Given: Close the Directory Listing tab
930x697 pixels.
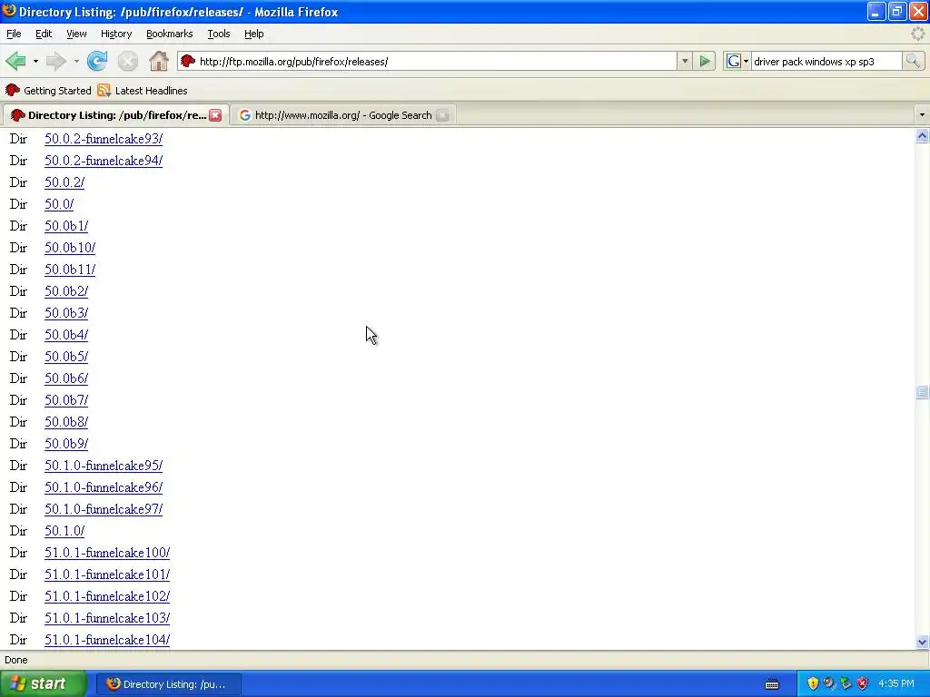Looking at the screenshot, I should pos(215,115).
